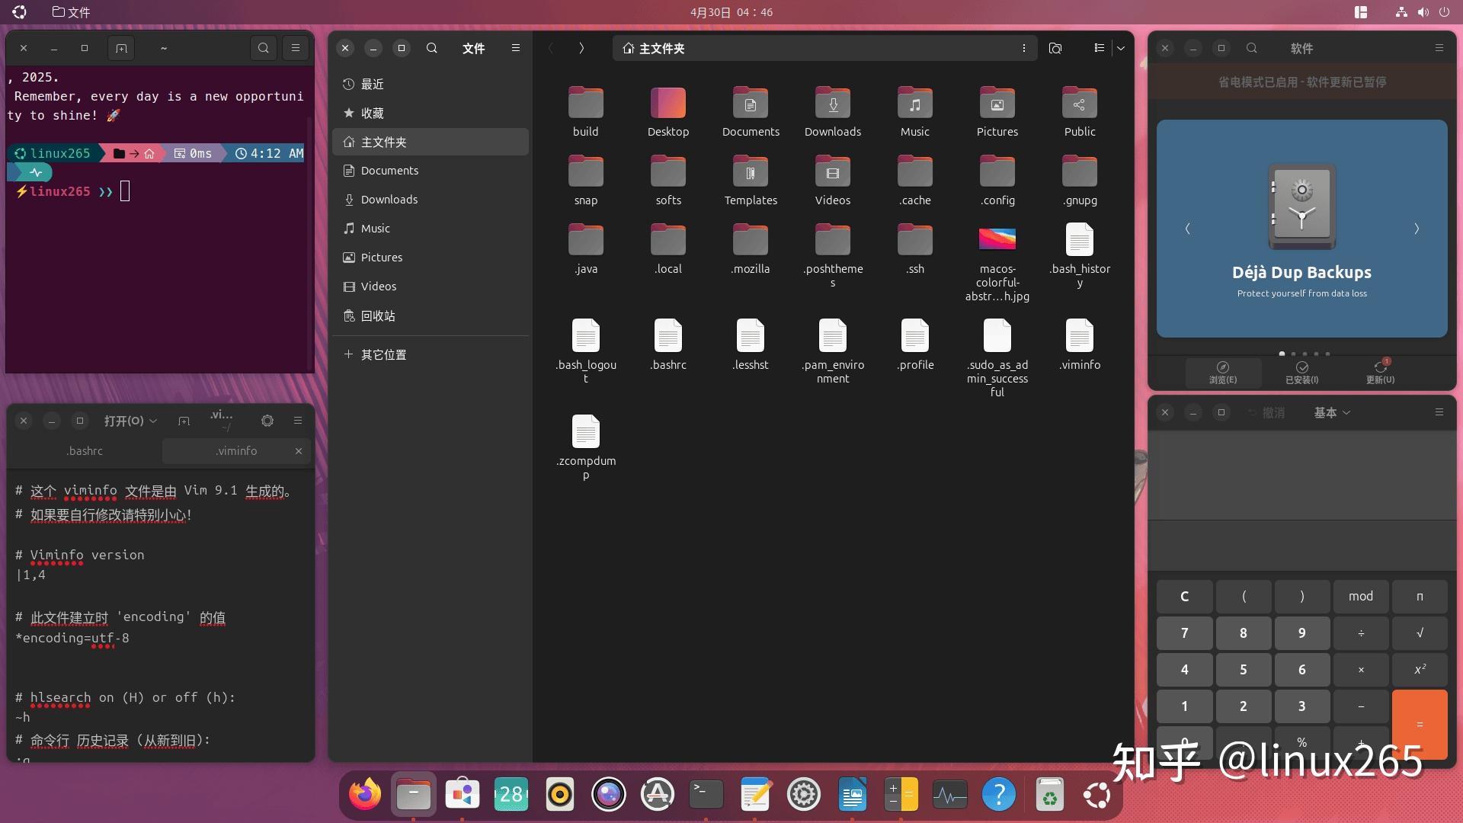Click the next arrow on the featured apps carousel
This screenshot has height=823, width=1463.
(1417, 228)
